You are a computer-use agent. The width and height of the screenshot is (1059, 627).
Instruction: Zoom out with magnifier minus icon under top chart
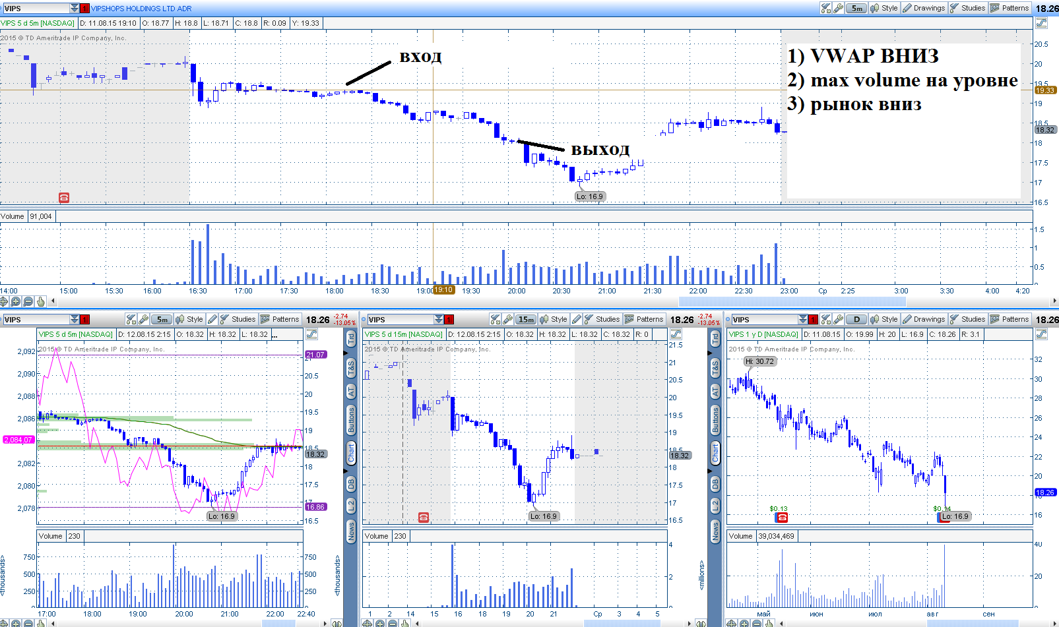(x=28, y=301)
